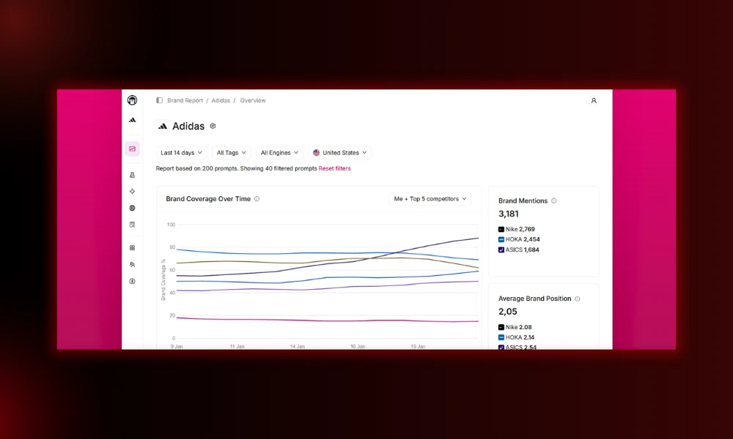Screen dimensions: 733x439
Task: Open the user profile icon at top right
Action: tap(594, 100)
